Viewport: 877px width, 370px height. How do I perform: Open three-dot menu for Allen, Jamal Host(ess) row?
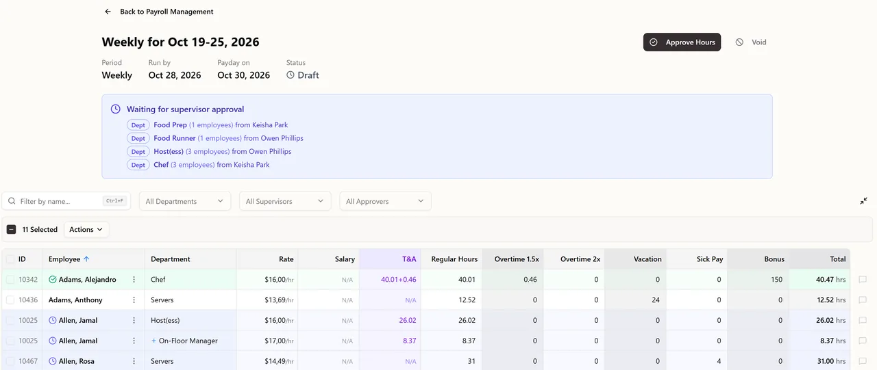(x=134, y=320)
